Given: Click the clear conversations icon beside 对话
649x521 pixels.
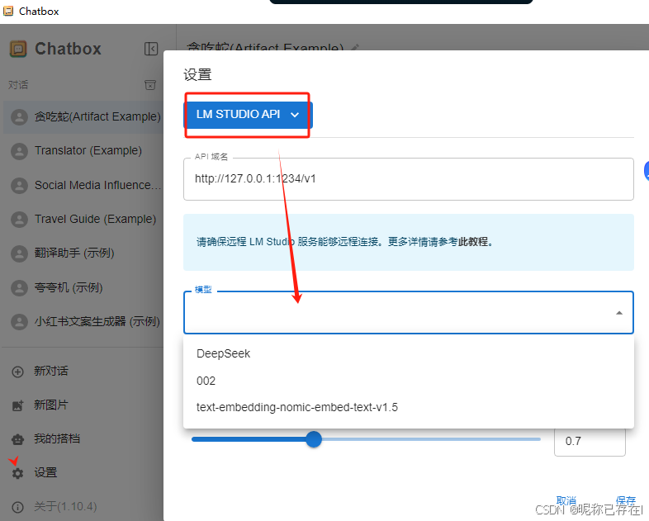Looking at the screenshot, I should click(150, 85).
